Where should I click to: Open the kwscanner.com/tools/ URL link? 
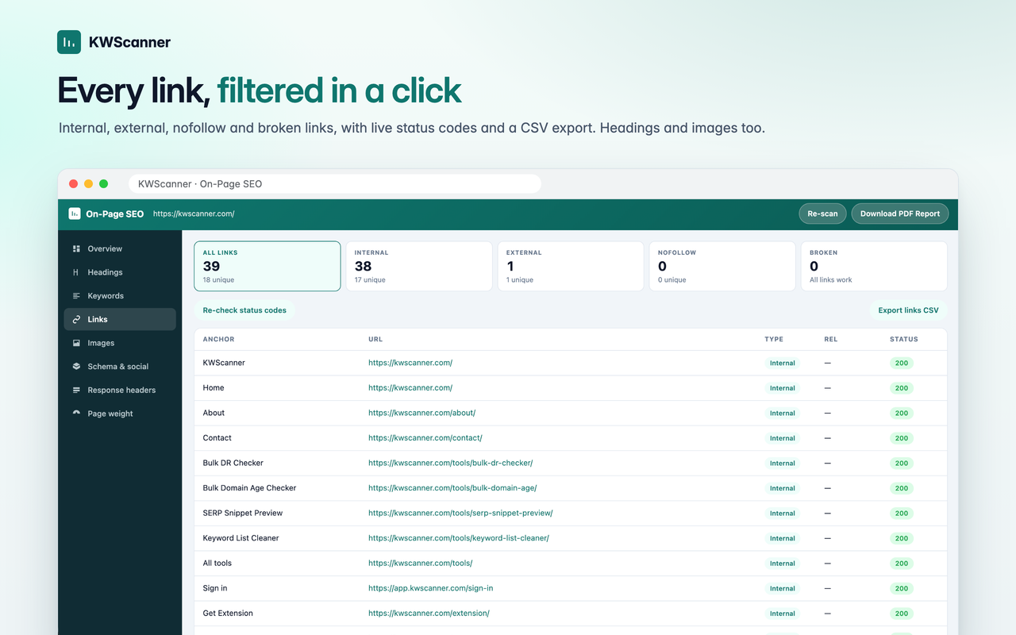pyautogui.click(x=420, y=564)
